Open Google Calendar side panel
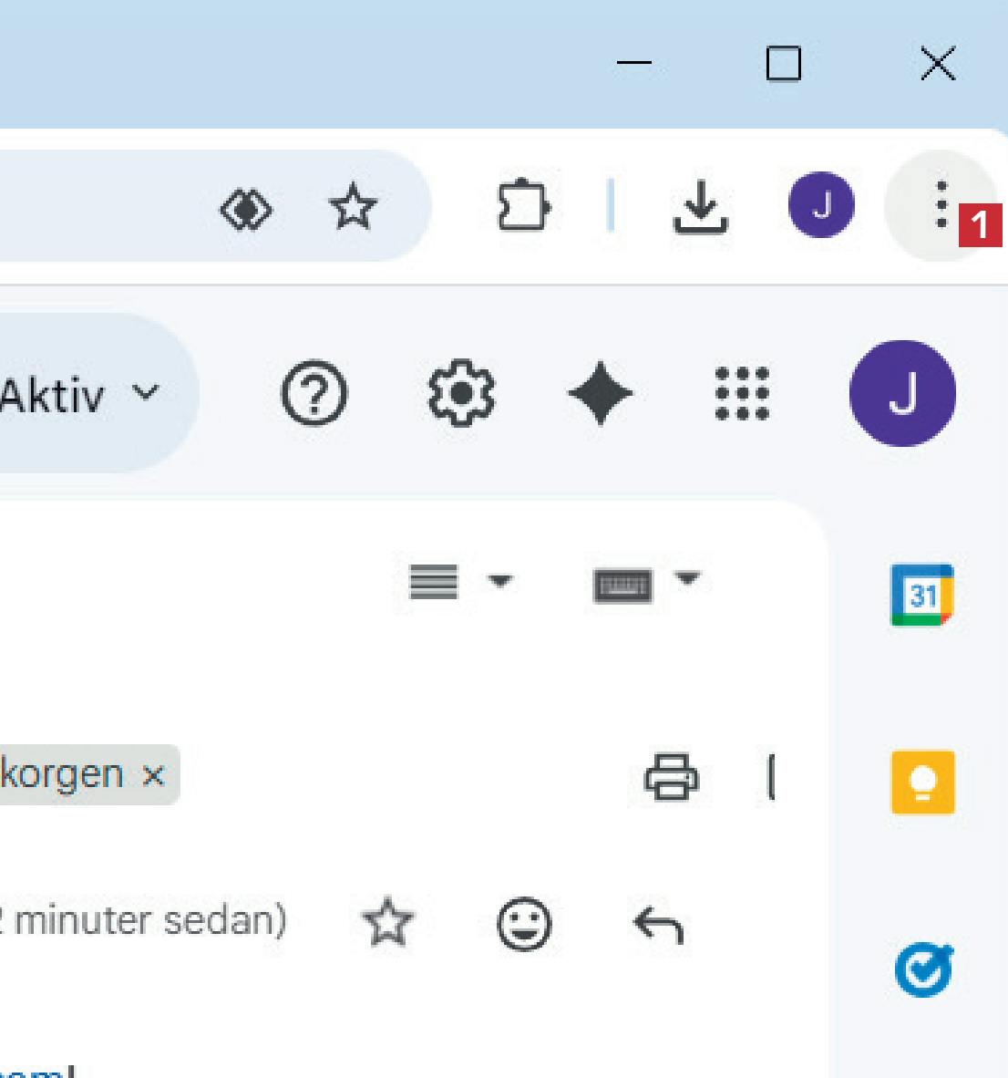 (x=921, y=596)
